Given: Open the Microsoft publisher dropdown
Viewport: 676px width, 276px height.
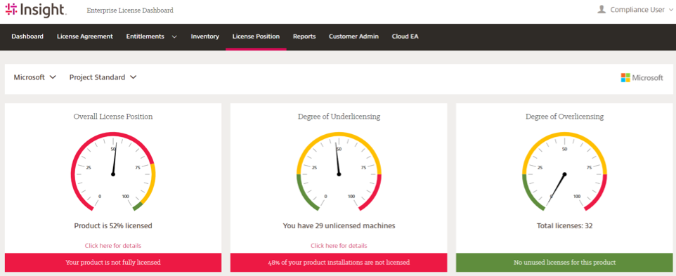Looking at the screenshot, I should click(x=35, y=77).
